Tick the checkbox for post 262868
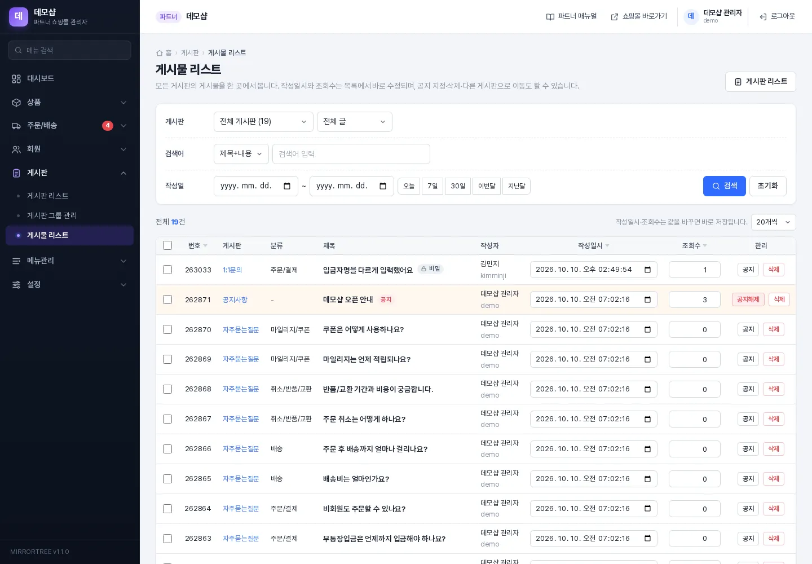Viewport: 812px width, 564px height. 167,389
